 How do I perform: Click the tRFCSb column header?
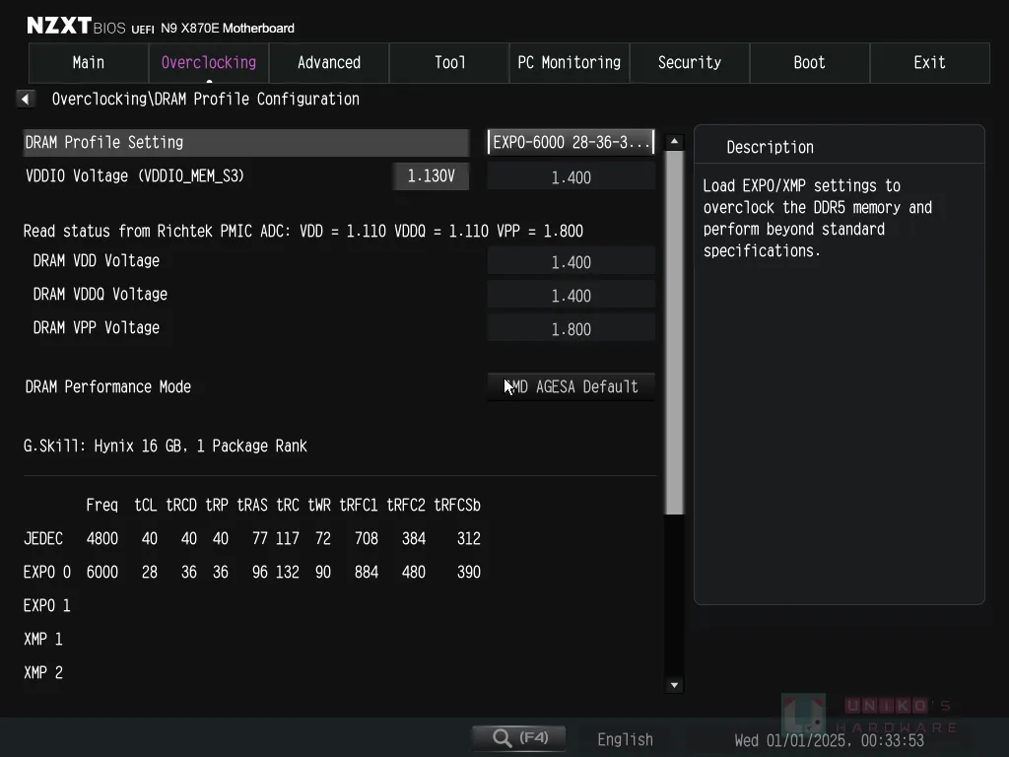coord(457,506)
